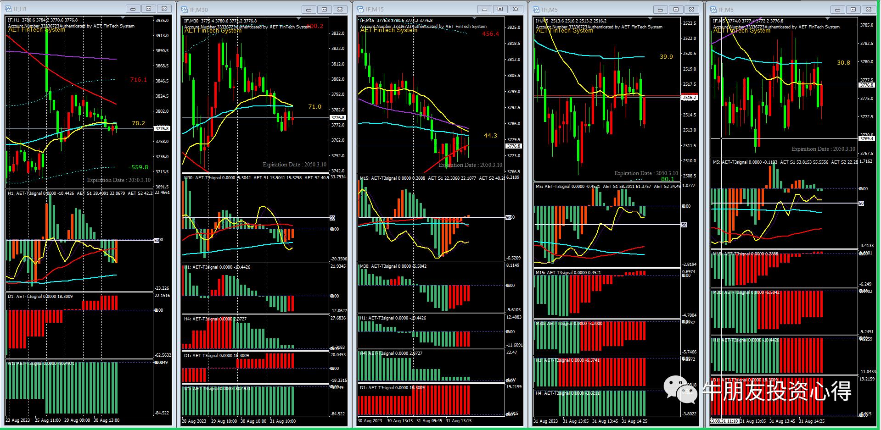The image size is (881, 430).
Task: Click 30 Aug 13:00 on IF,H1 time axis
Action: pyautogui.click(x=107, y=420)
